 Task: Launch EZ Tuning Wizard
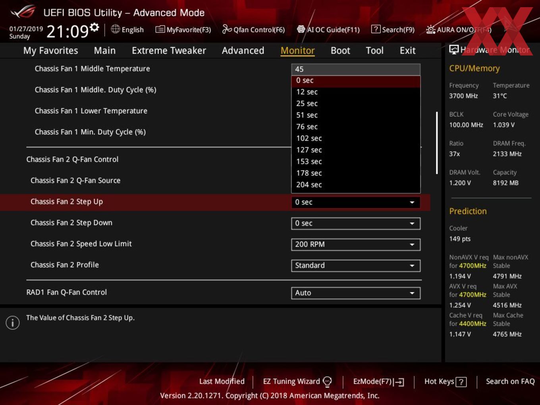point(297,382)
